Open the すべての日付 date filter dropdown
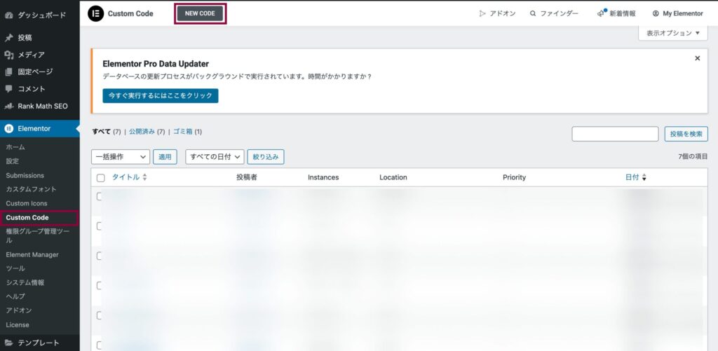The width and height of the screenshot is (718, 351). (x=215, y=156)
